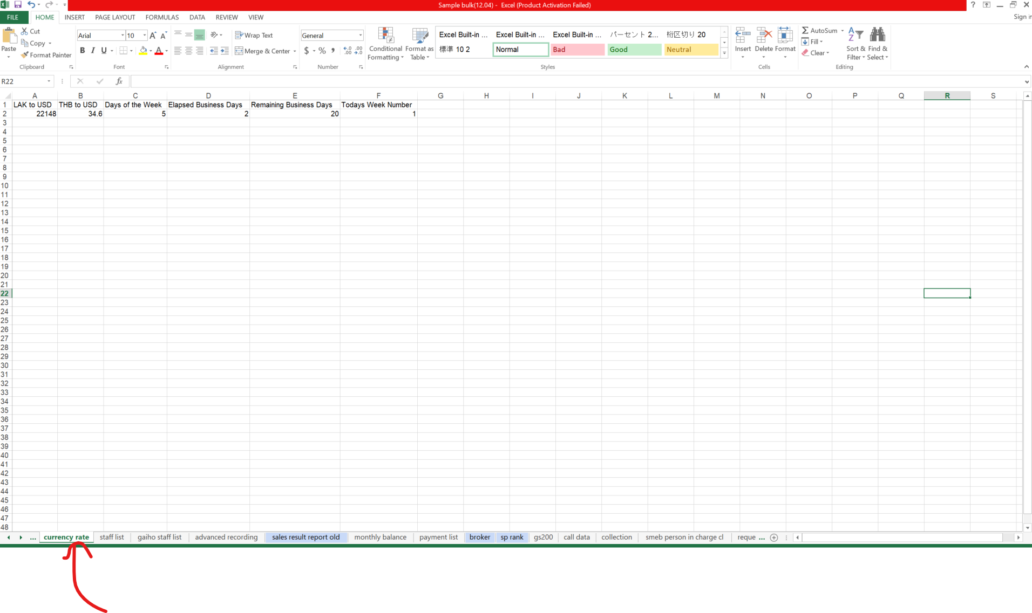The height and width of the screenshot is (613, 1032).
Task: Click the Undo arrow icon
Action: pos(31,5)
